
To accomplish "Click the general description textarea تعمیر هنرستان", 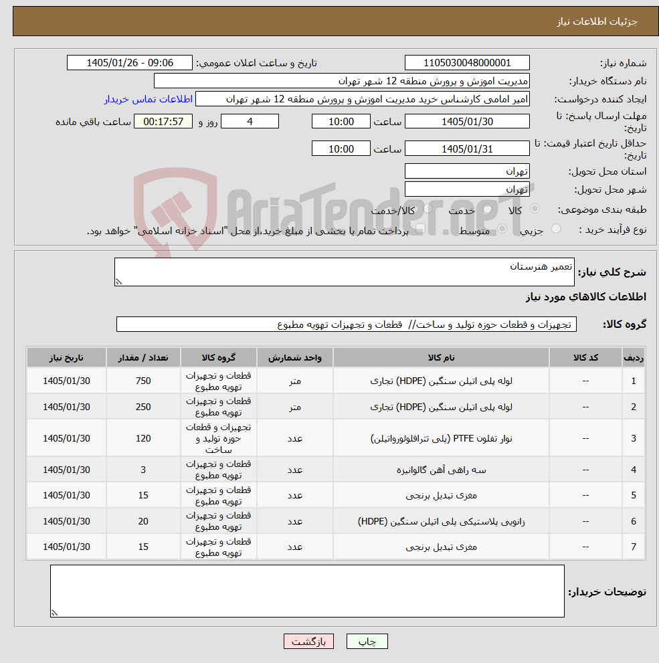I will click(344, 272).
